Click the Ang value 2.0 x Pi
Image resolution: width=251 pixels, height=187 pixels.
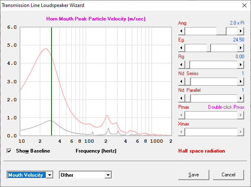pos(237,23)
